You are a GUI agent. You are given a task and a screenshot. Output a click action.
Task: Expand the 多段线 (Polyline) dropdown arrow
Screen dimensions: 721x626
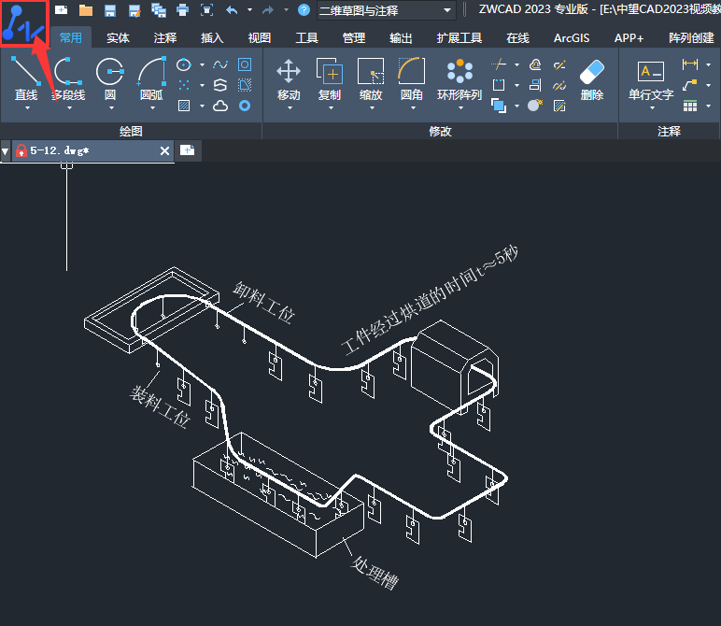(x=67, y=107)
